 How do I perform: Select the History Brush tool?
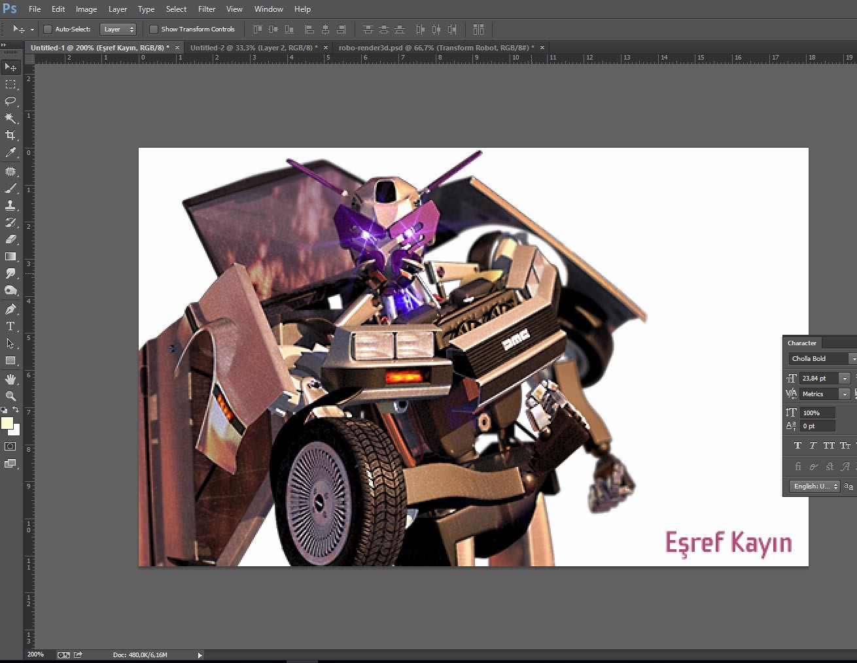pyautogui.click(x=10, y=222)
